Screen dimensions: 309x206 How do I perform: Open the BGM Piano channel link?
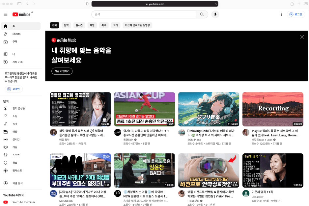click(x=194, y=140)
